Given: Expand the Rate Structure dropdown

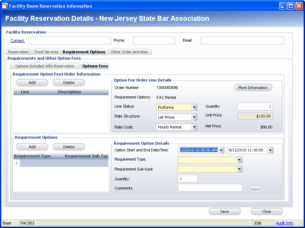Looking at the screenshot, I should click(194, 117).
